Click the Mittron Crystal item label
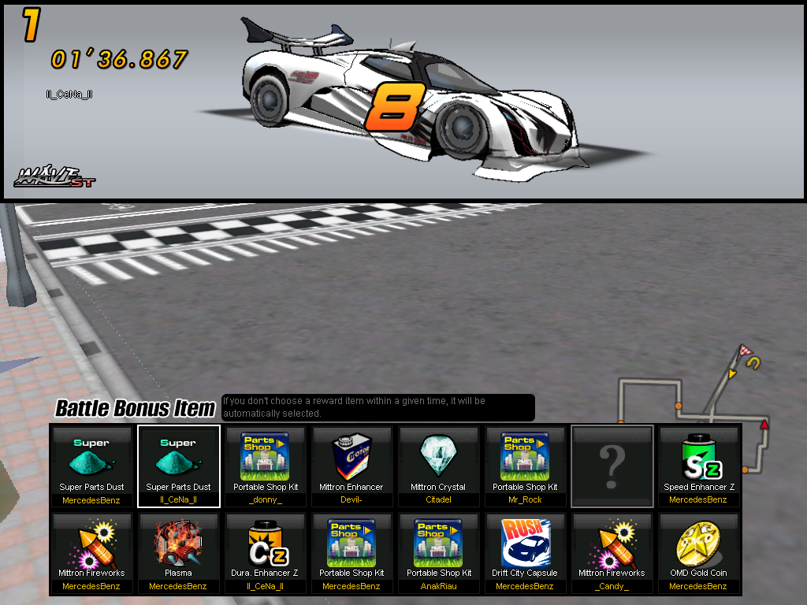The image size is (807, 605). [x=438, y=487]
